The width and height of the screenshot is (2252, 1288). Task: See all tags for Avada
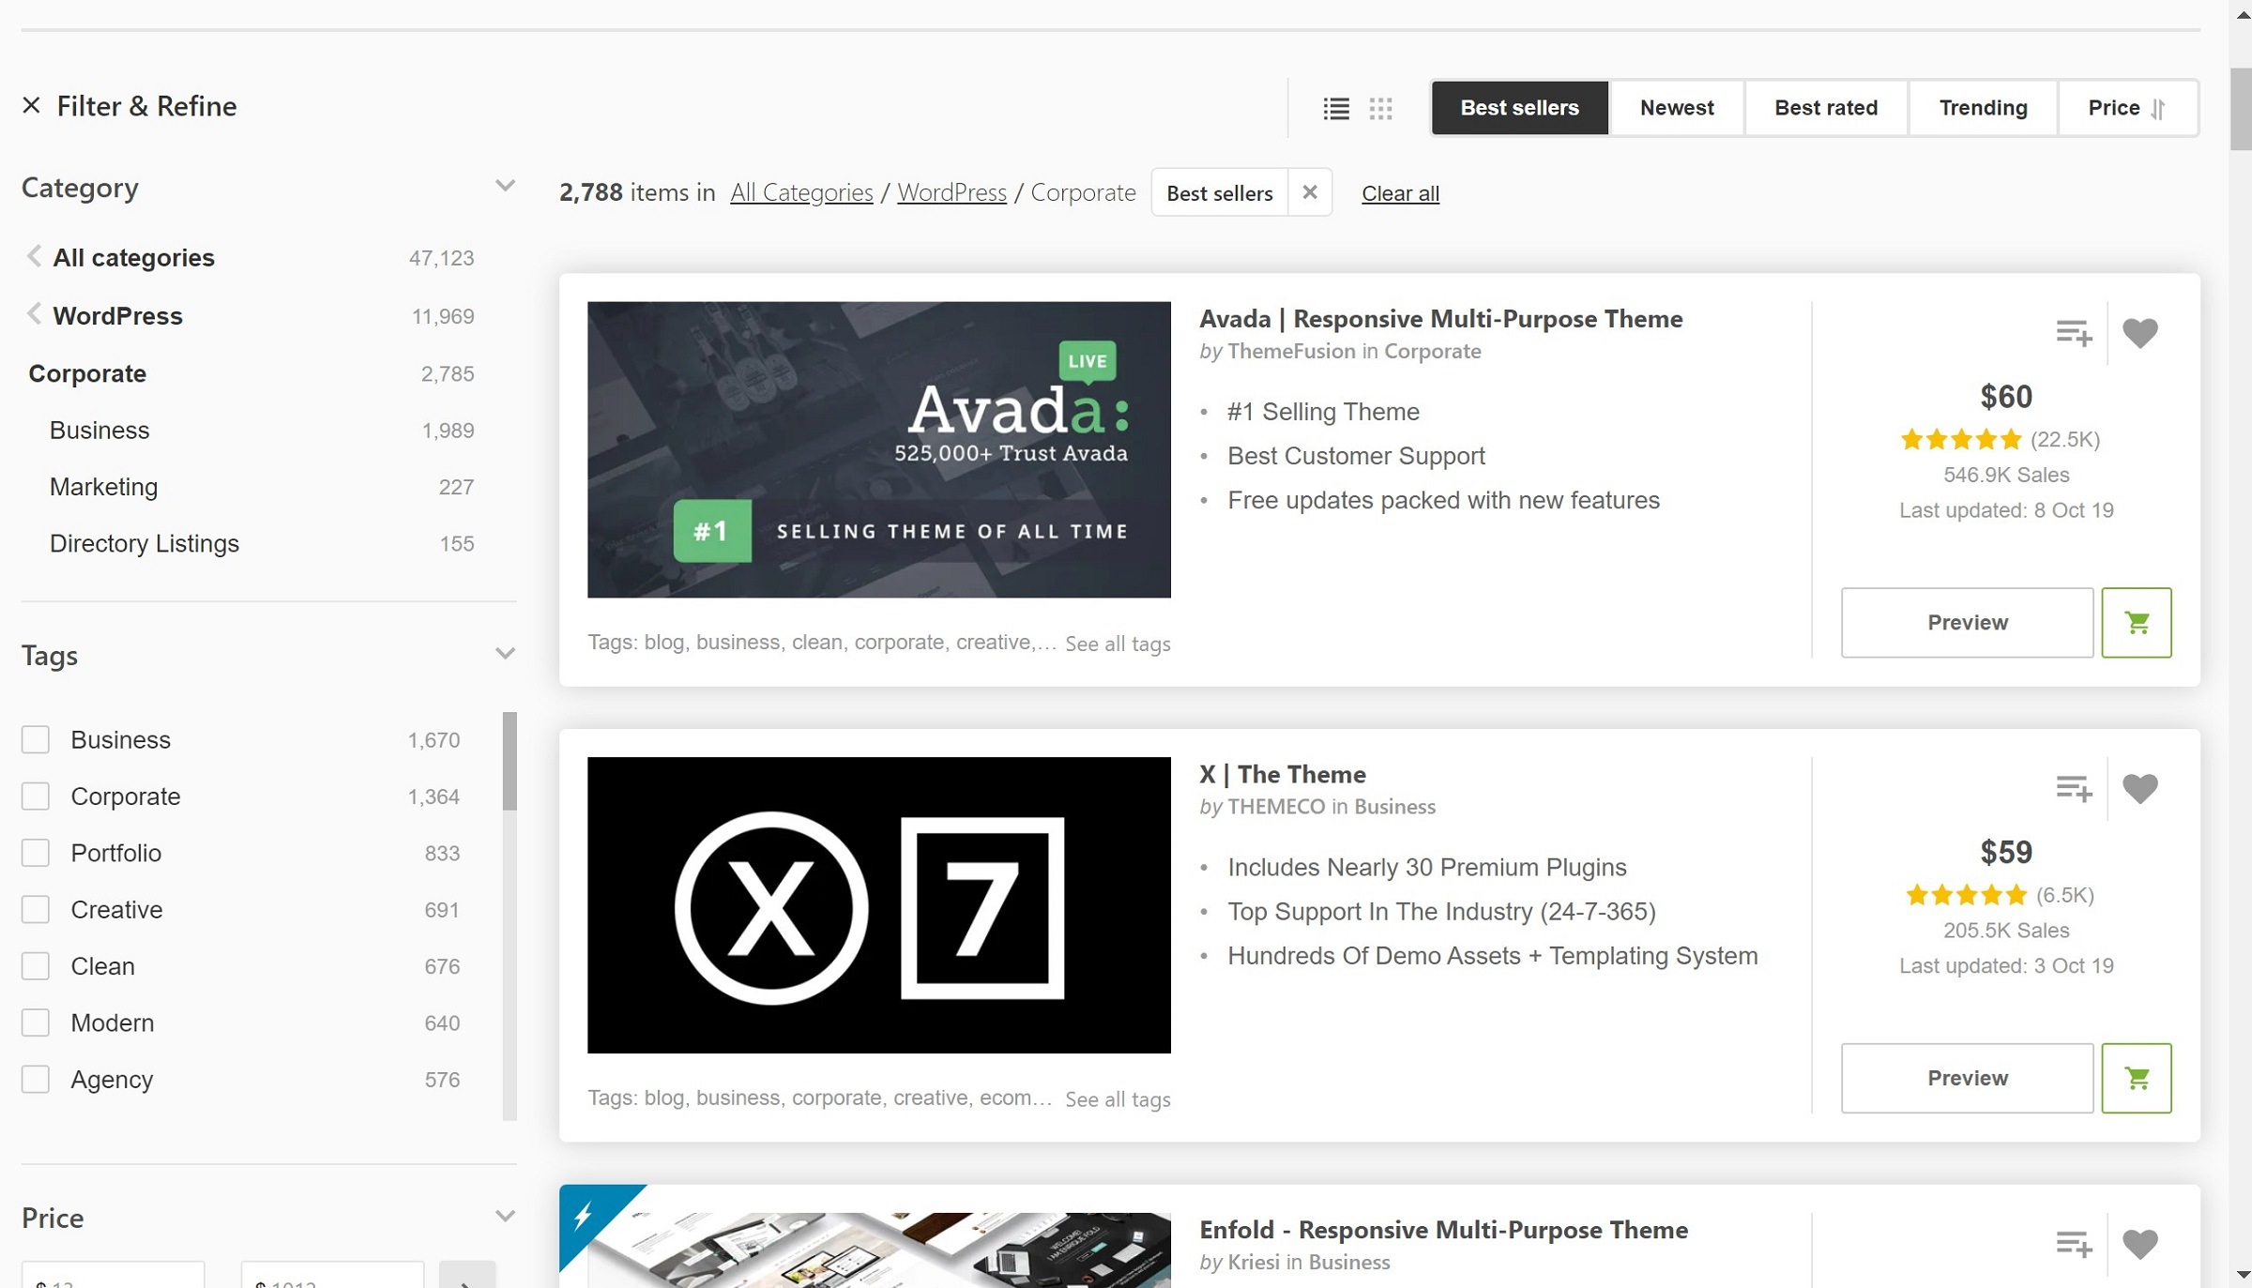click(x=1118, y=644)
